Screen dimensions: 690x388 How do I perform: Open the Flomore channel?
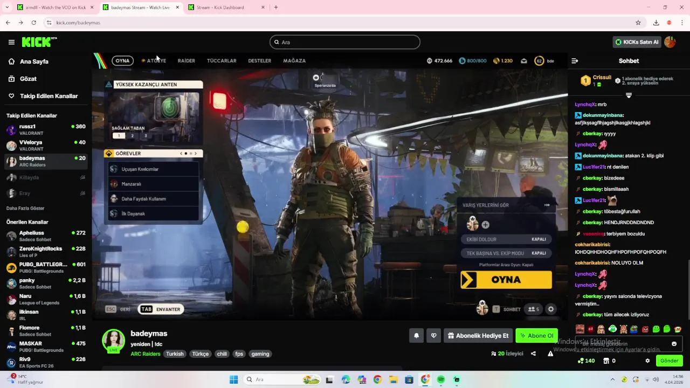click(x=46, y=331)
